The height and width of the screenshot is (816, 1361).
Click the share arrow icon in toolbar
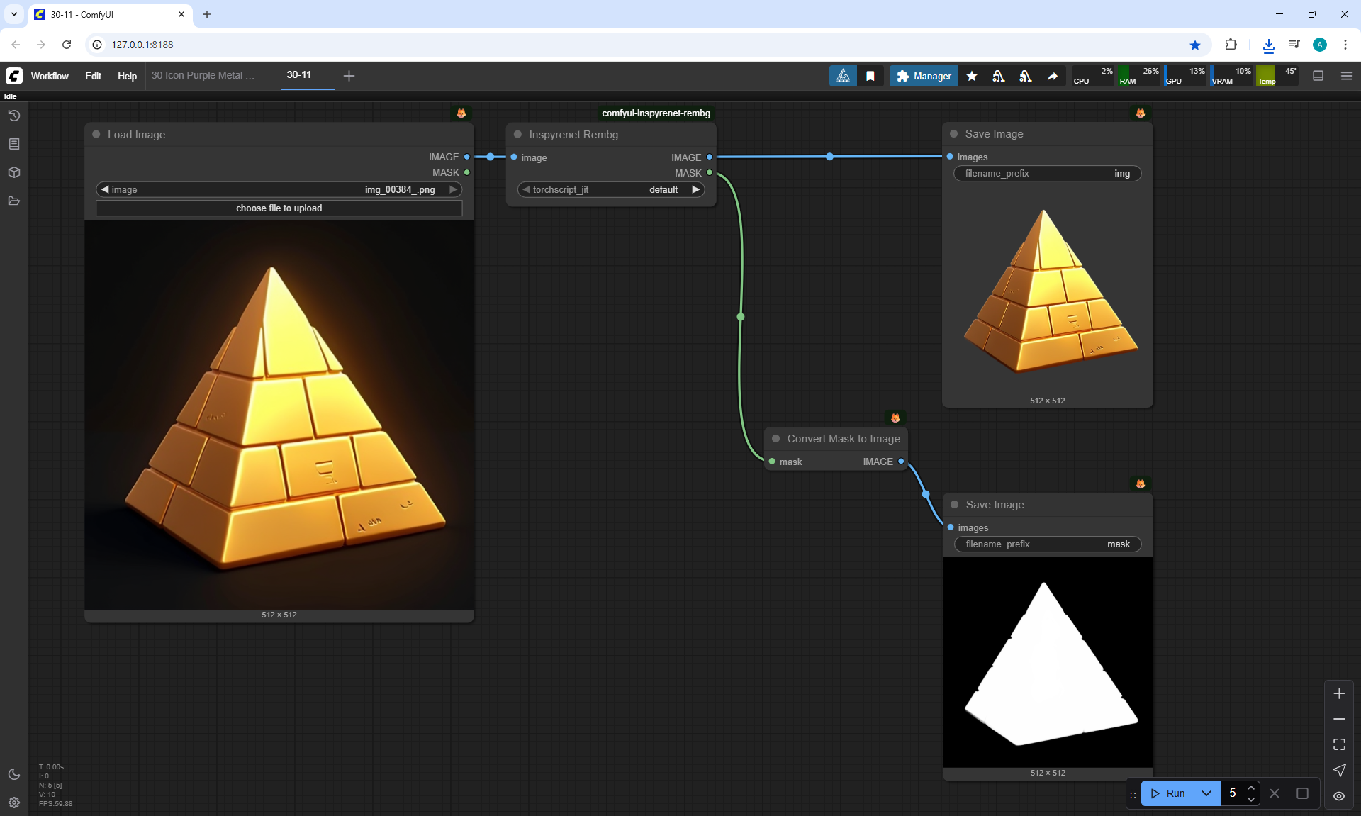(x=1053, y=76)
